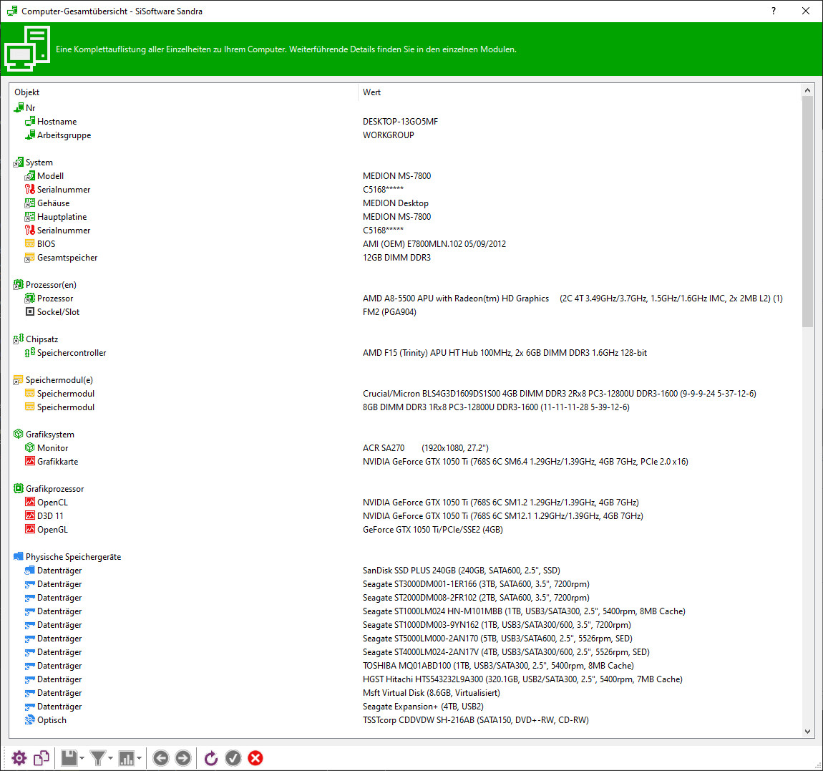The width and height of the screenshot is (823, 771).
Task: Click the Seagate Expansion+ entry
Action: pos(423,707)
